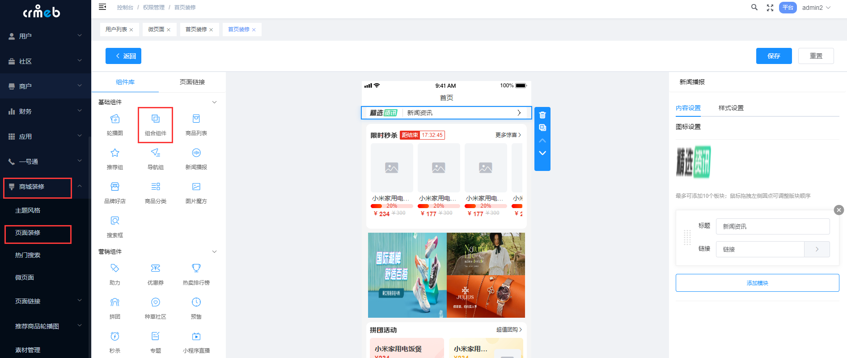Open 主题风格 in sidebar

pyautogui.click(x=28, y=210)
